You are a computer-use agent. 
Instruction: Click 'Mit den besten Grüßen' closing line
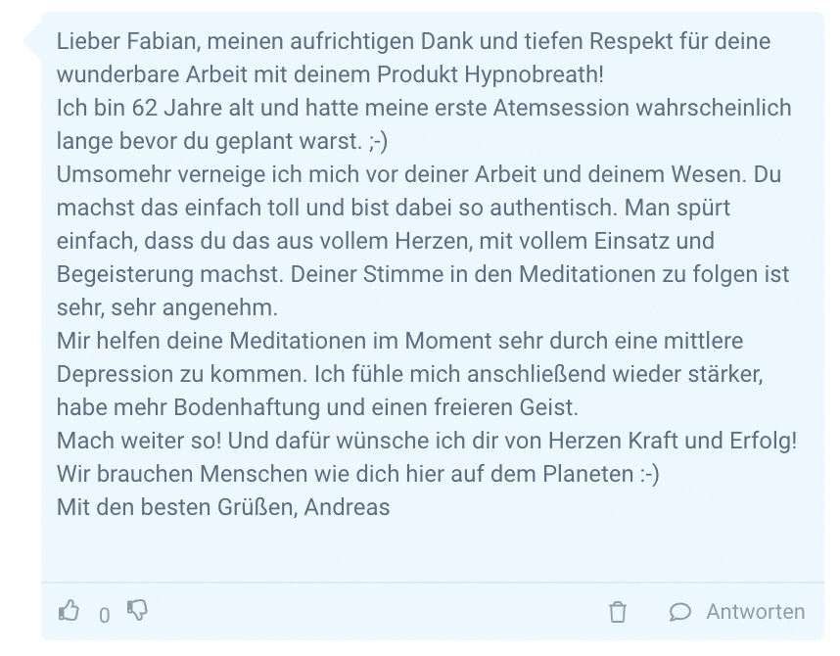tap(174, 507)
